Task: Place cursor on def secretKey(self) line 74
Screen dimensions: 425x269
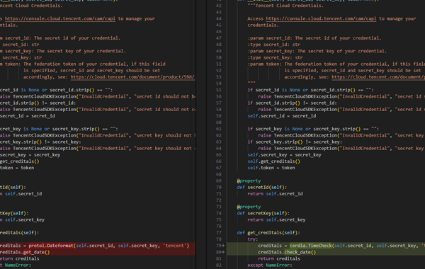Action: pyautogui.click(x=263, y=213)
